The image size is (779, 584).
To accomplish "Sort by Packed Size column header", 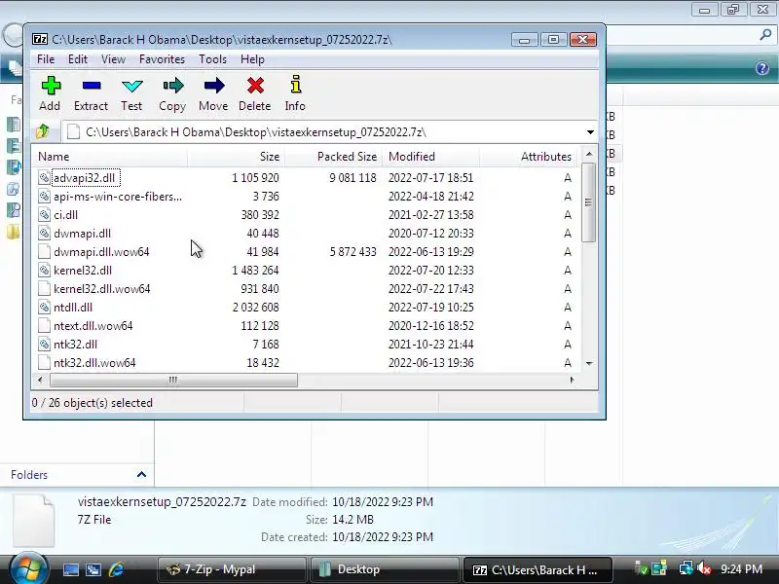I will tap(333, 157).
